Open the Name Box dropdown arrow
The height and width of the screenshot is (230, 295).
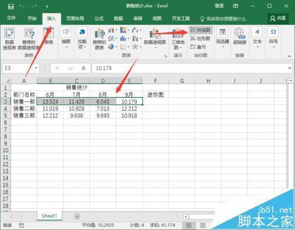pos(36,68)
